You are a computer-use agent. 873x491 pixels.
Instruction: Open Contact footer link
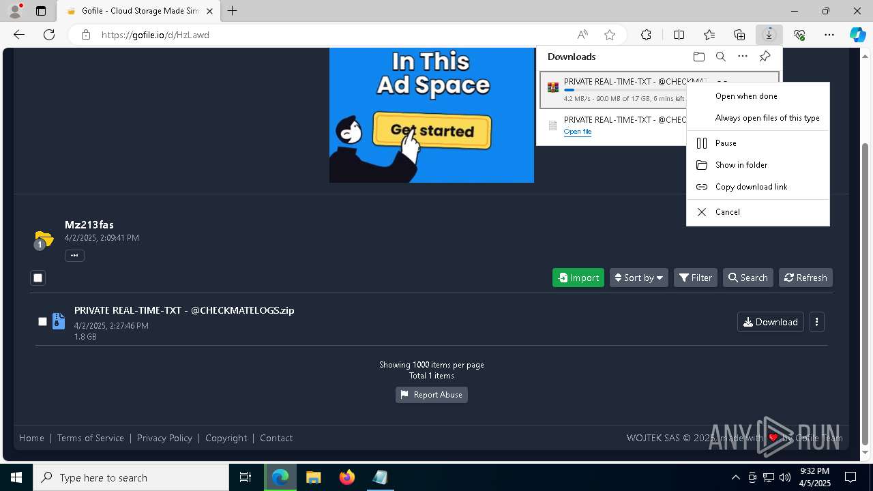pyautogui.click(x=276, y=438)
